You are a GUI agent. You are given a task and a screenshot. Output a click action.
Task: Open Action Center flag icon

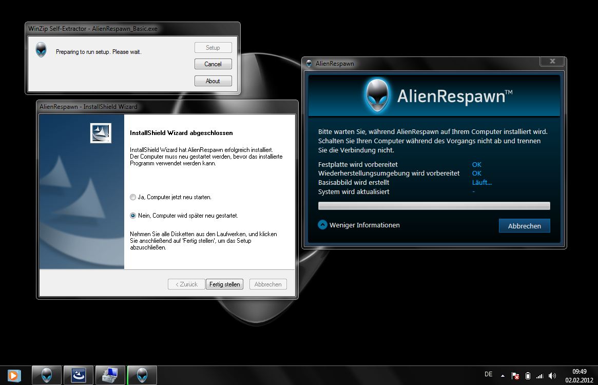[515, 376]
